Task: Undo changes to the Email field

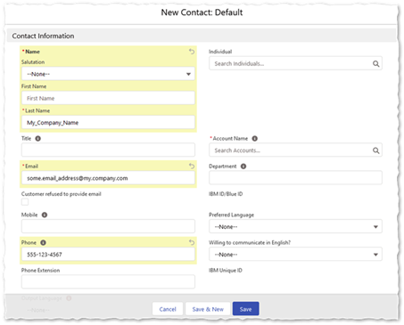Action: [192, 167]
